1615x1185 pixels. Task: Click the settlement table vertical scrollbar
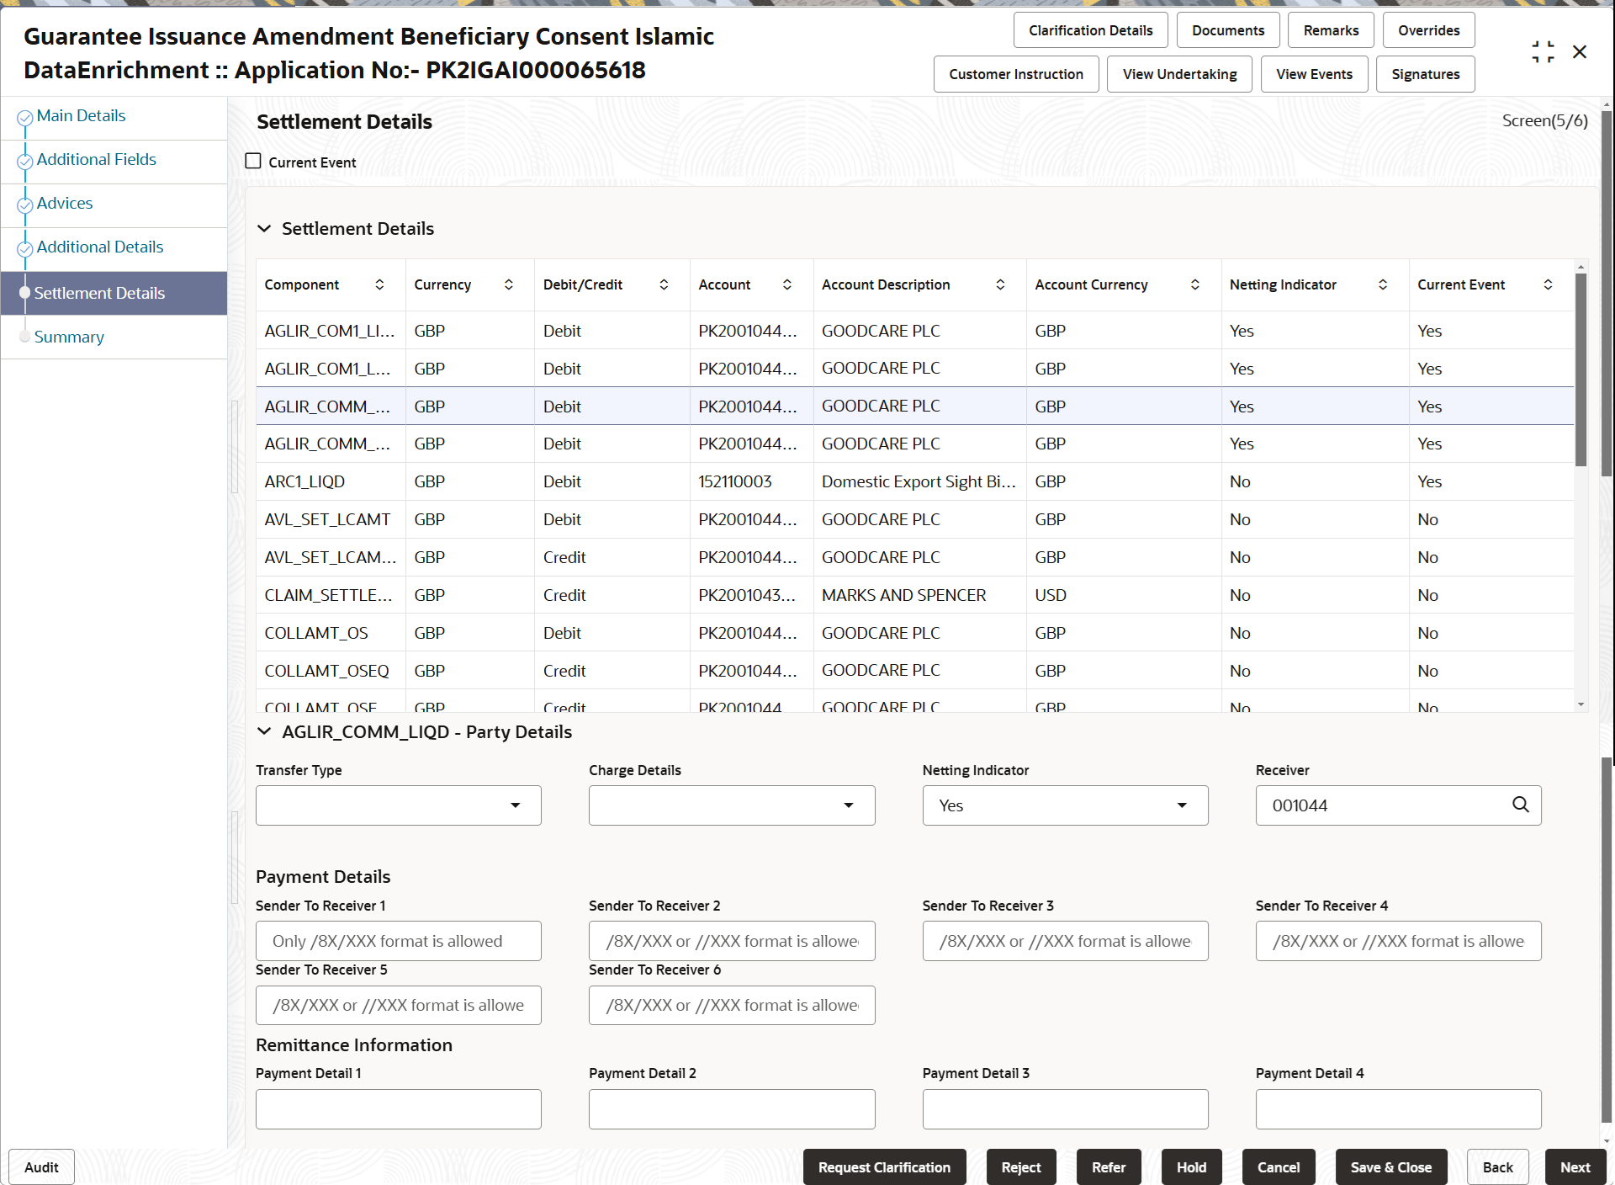tap(1581, 370)
